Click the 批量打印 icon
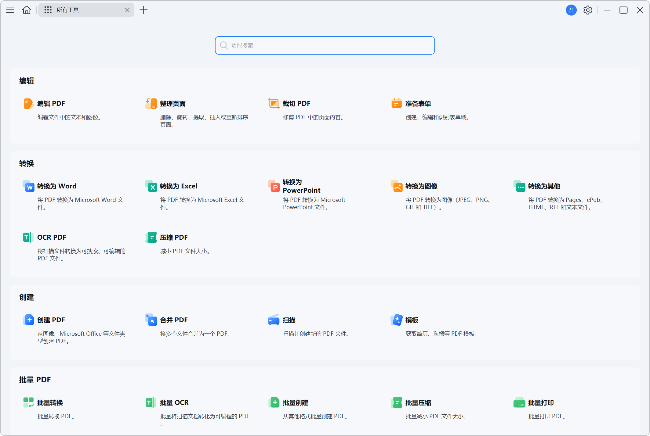 point(519,403)
